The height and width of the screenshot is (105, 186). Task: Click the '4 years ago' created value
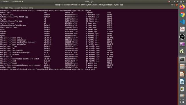point(92,67)
